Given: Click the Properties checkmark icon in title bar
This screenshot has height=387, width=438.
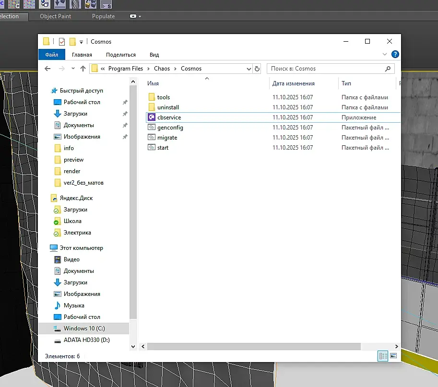Looking at the screenshot, I should [61, 42].
